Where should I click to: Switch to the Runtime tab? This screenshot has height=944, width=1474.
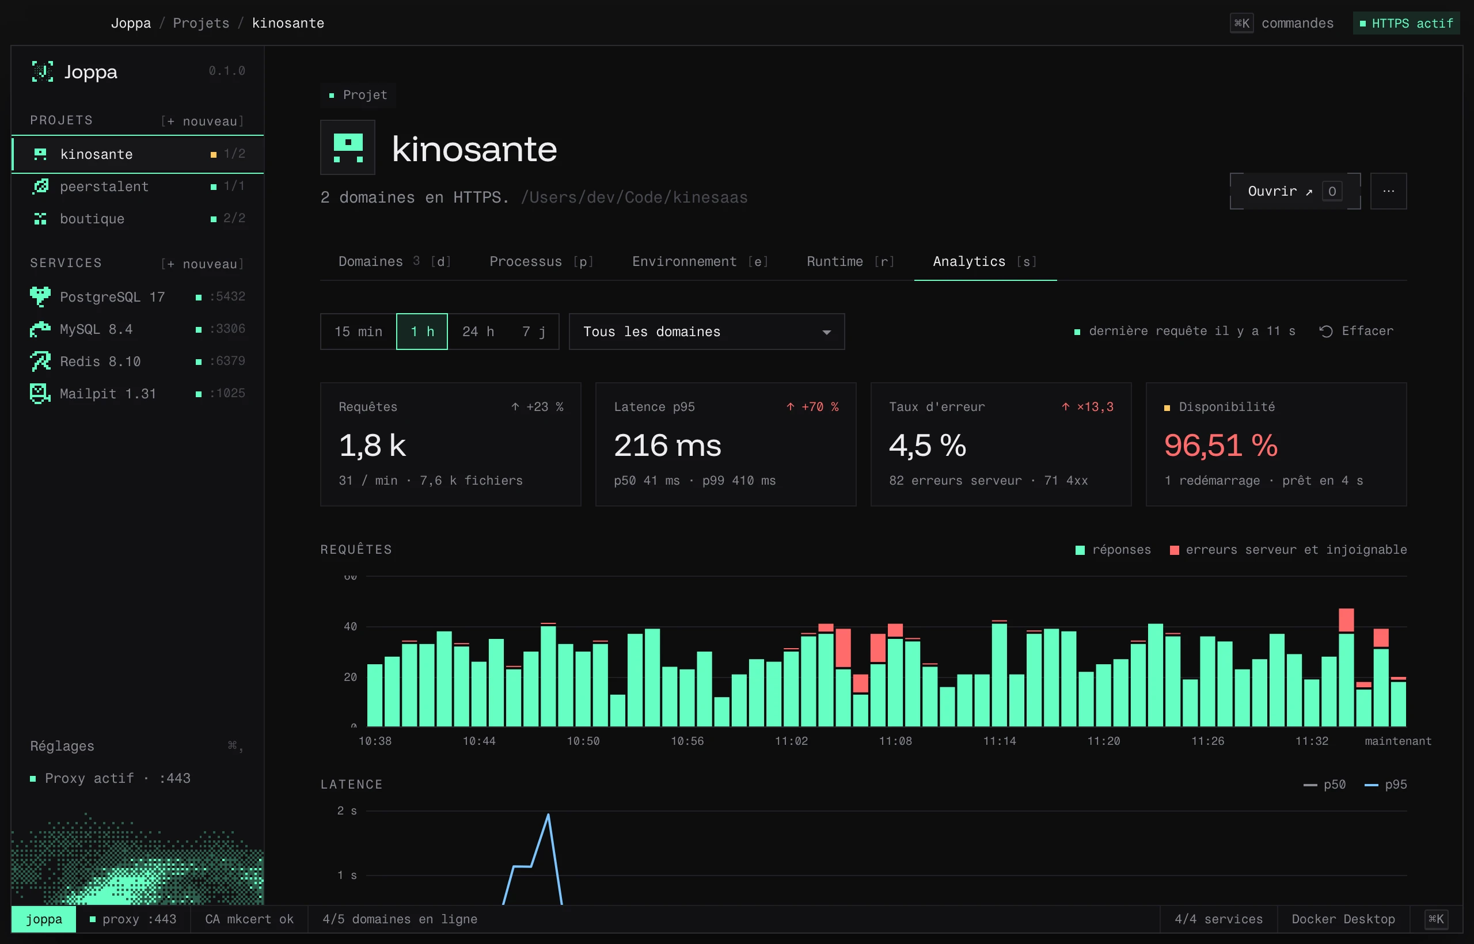coord(850,262)
